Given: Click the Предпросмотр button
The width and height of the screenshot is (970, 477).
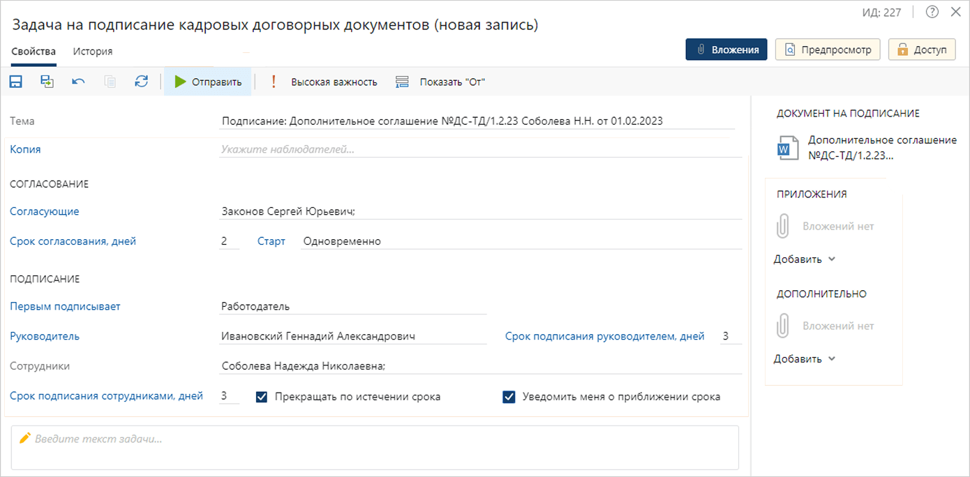Looking at the screenshot, I should 828,50.
